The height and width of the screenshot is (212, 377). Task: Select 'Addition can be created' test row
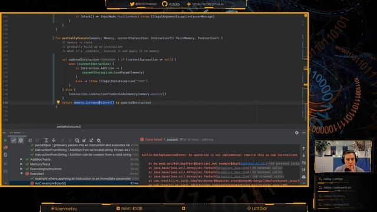pos(74,154)
